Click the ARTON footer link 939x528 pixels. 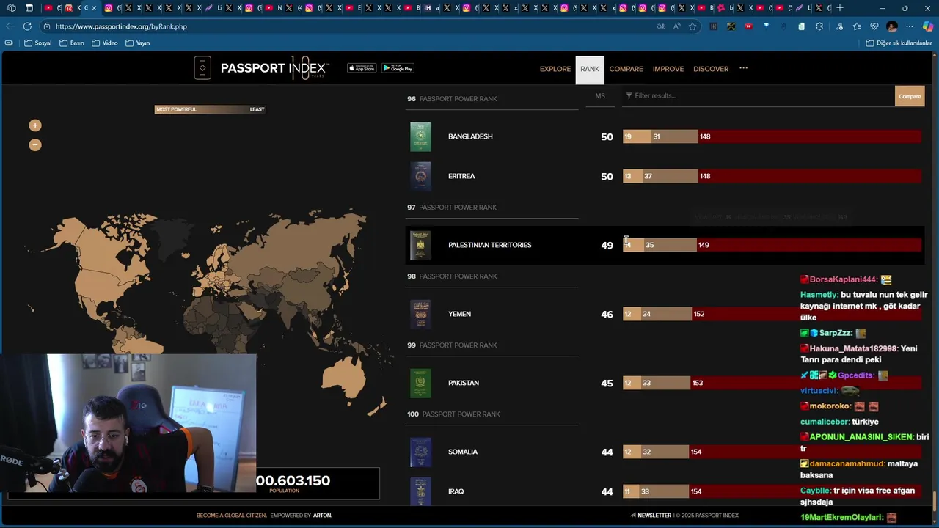pos(322,516)
